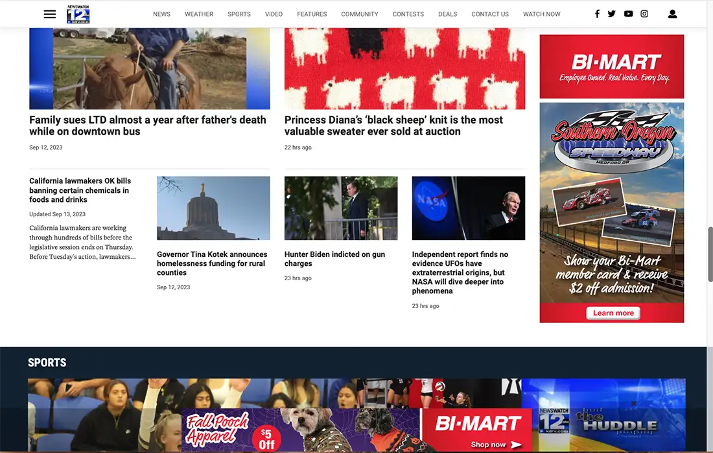Click the Oregon capitol dome thumbnail

(x=213, y=208)
